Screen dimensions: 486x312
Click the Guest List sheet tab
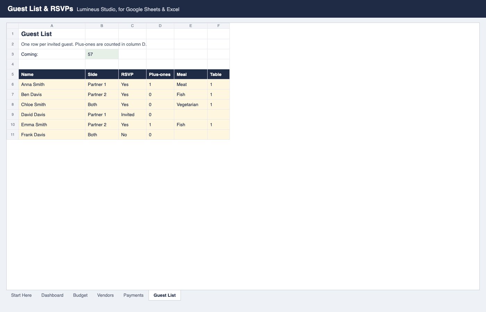165,295
